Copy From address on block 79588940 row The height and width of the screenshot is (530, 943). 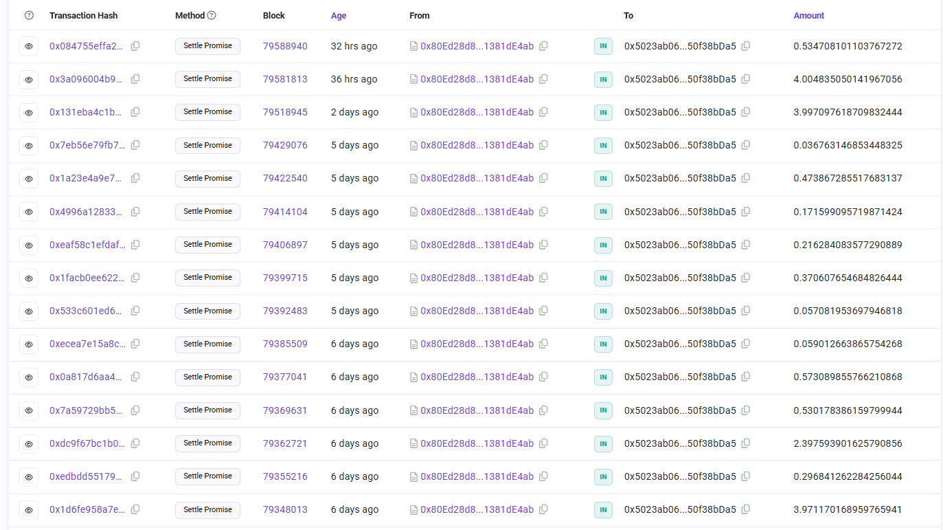click(543, 46)
